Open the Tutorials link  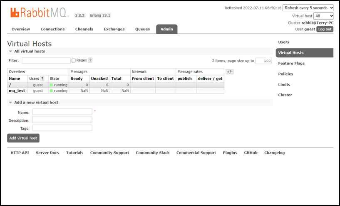pyautogui.click(x=74, y=153)
